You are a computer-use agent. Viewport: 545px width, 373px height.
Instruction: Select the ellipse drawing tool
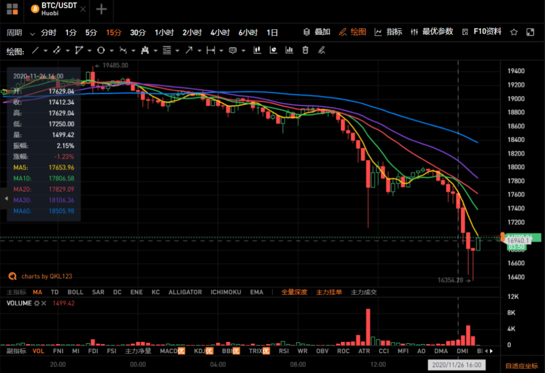coord(101,50)
